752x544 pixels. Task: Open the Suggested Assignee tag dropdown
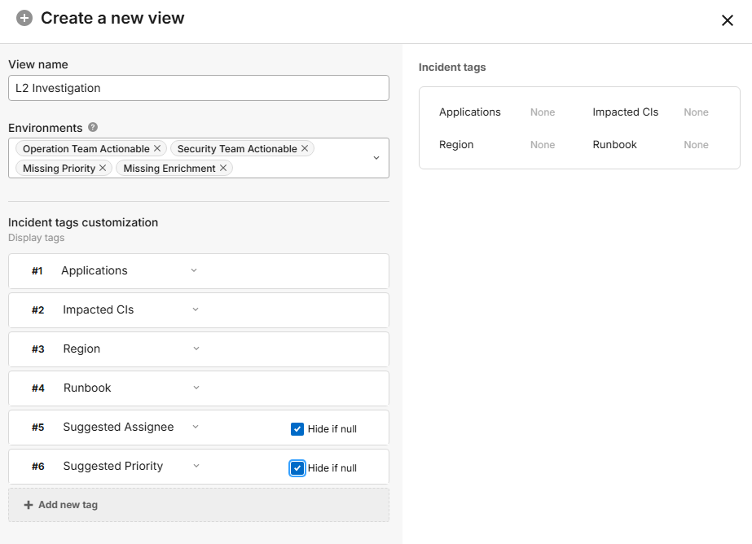coord(195,428)
